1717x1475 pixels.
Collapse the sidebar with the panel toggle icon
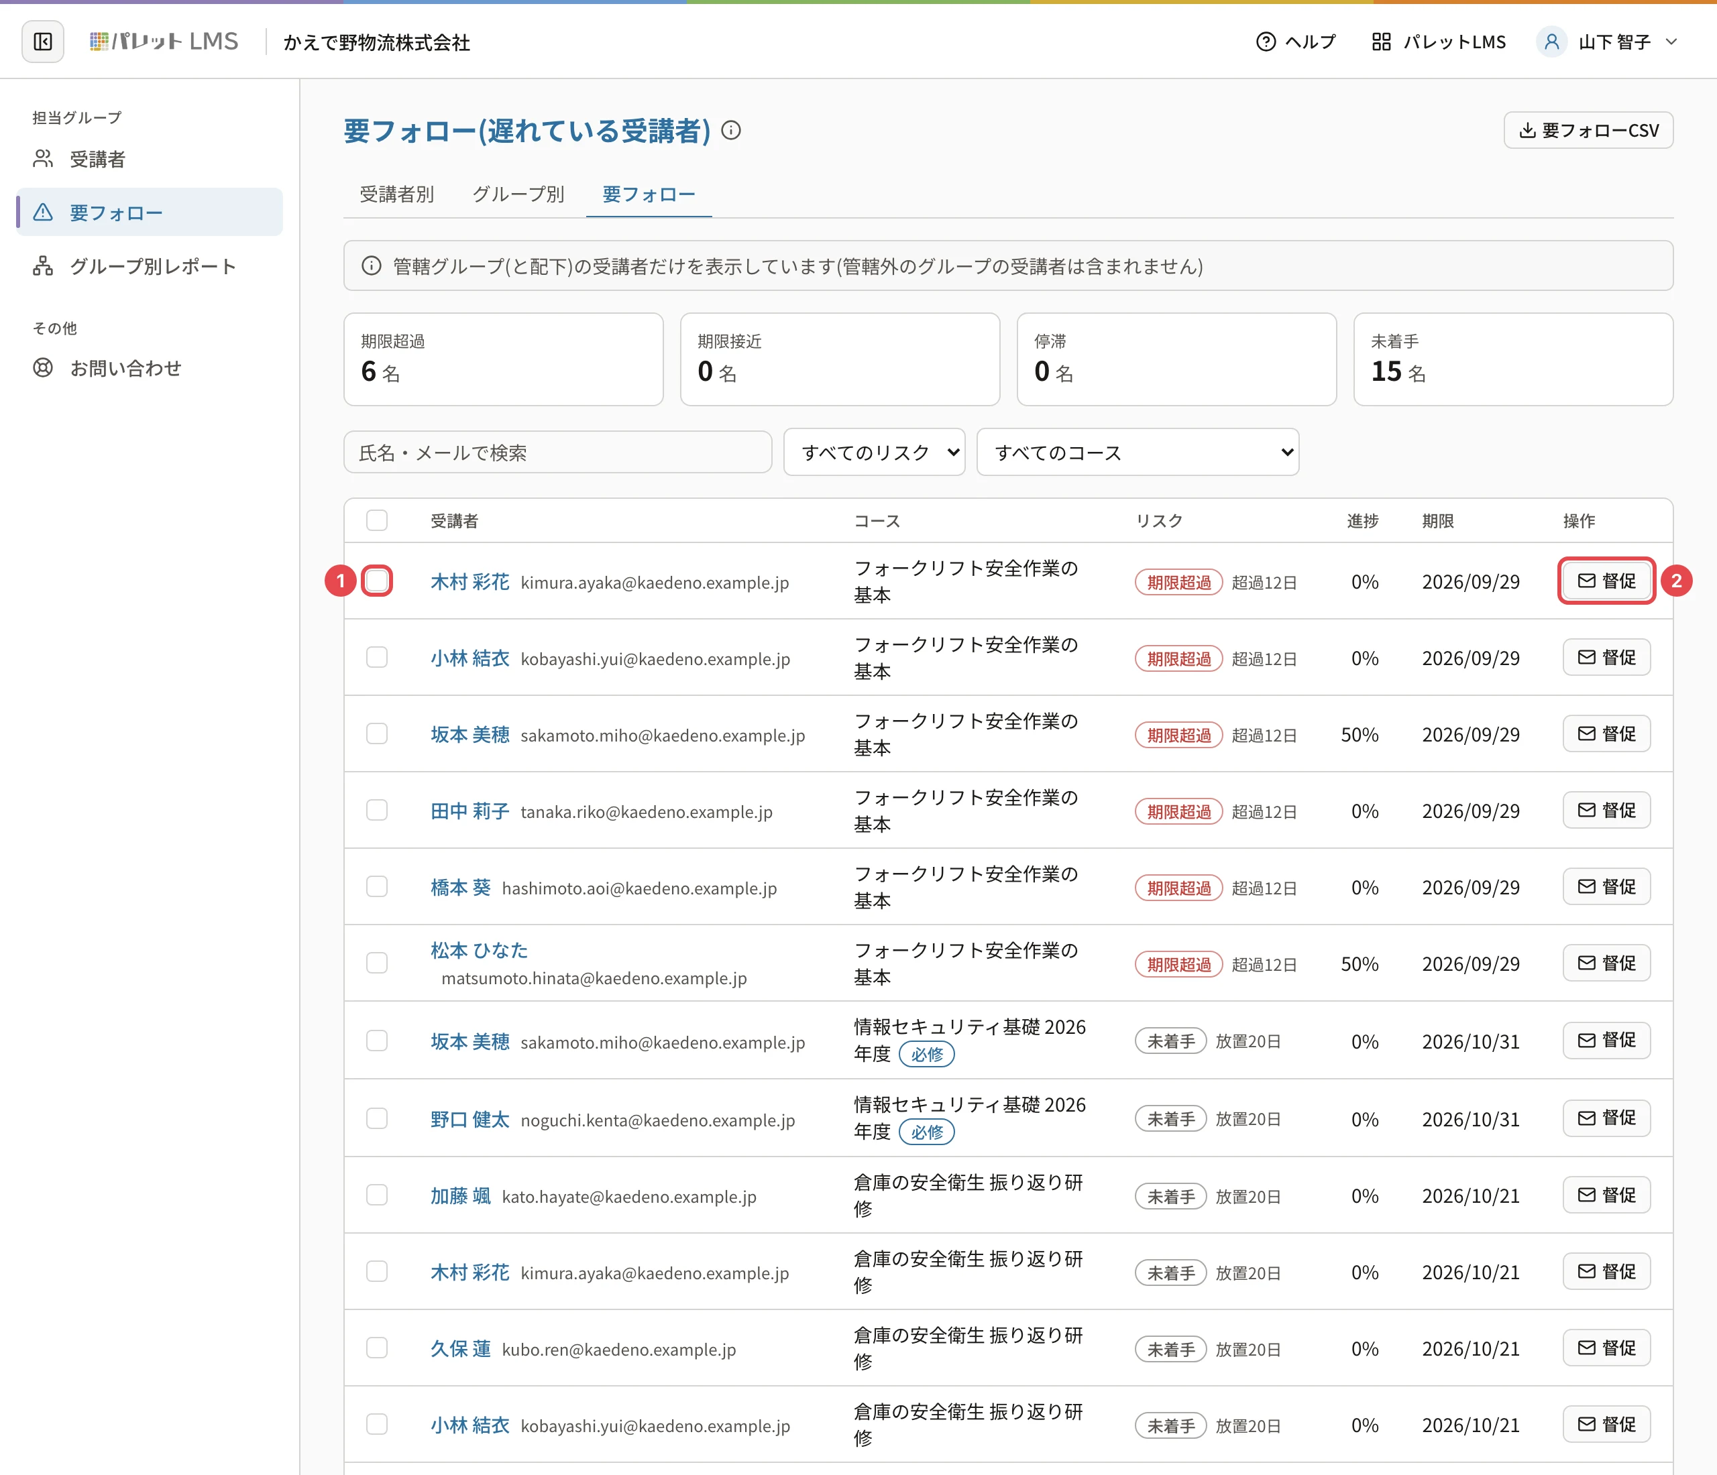[42, 42]
